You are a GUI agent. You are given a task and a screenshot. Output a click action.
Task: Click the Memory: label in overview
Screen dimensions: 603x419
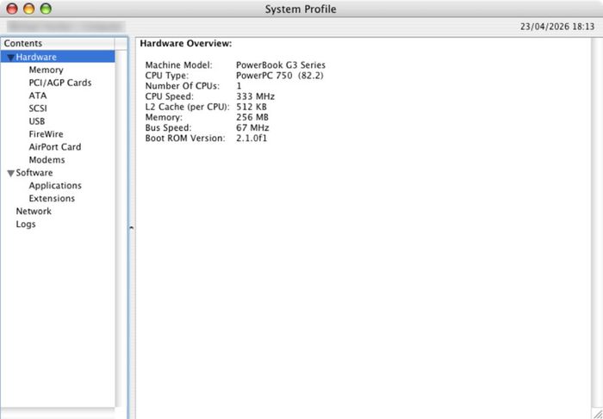point(164,117)
